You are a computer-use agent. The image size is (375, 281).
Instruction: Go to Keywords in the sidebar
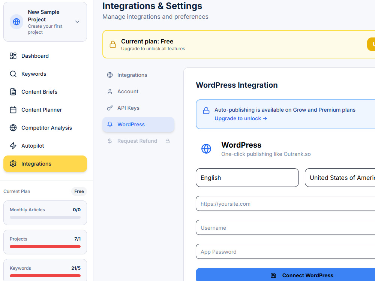click(45, 74)
